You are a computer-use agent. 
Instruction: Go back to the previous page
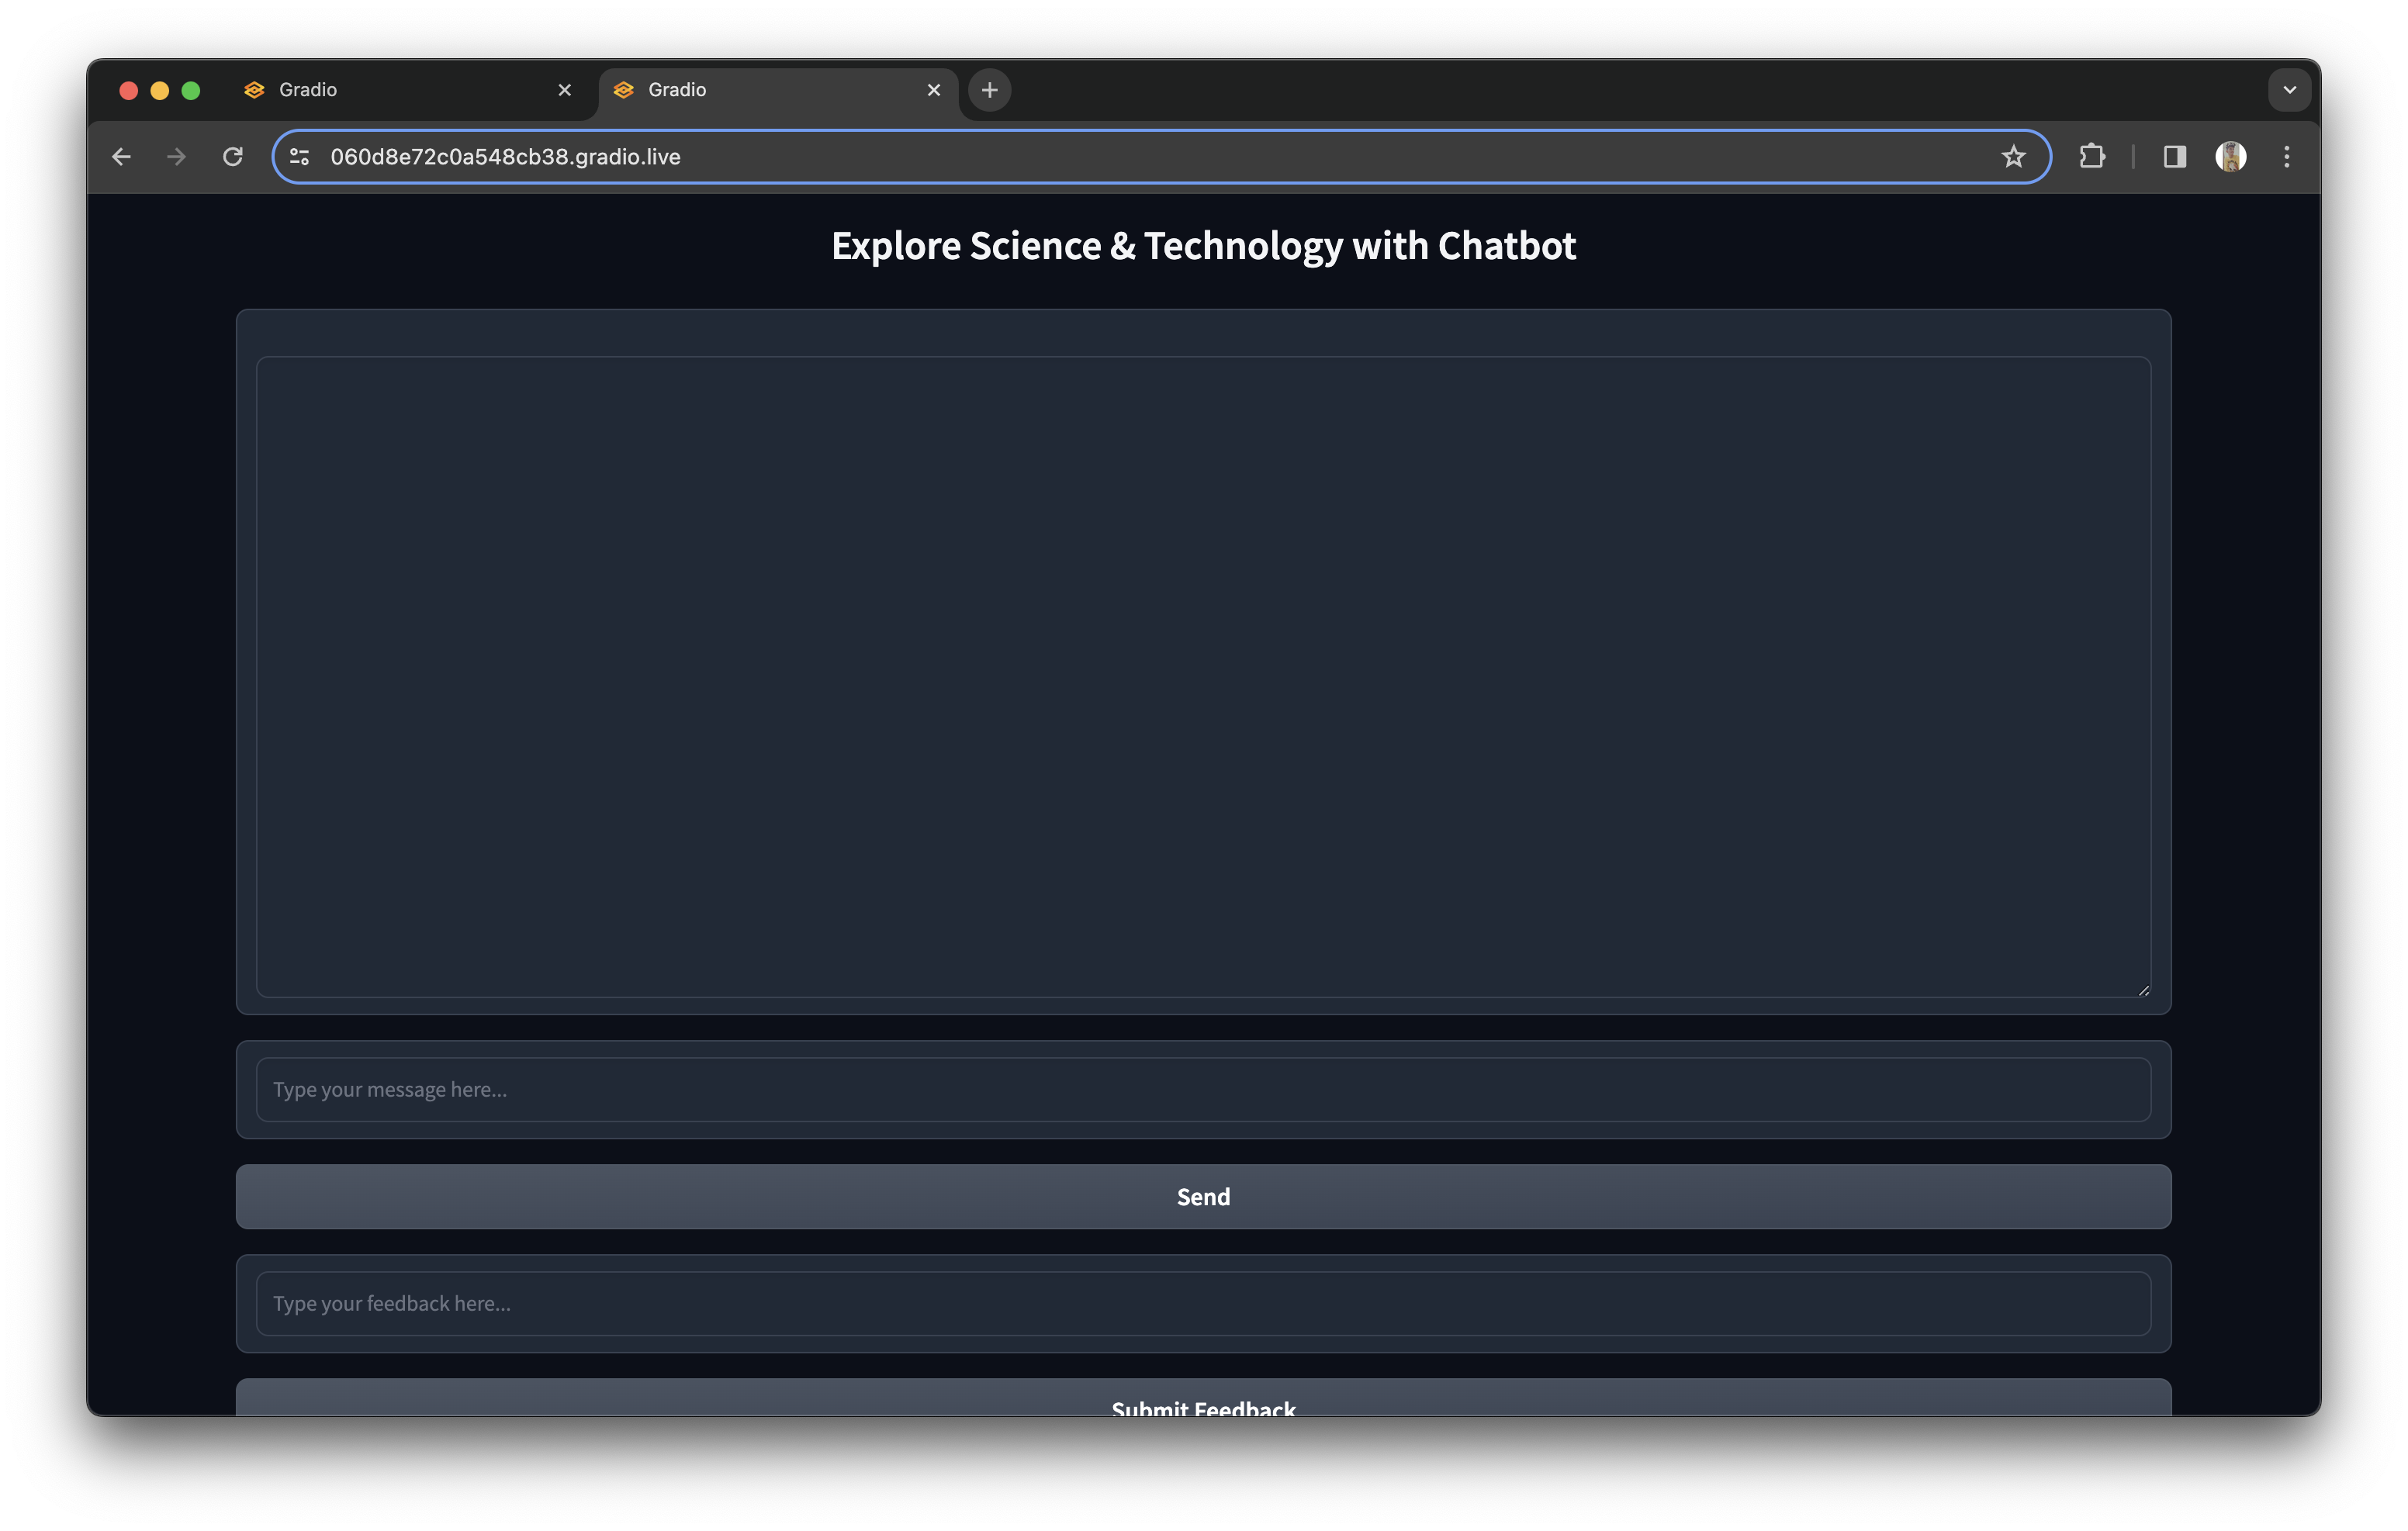tap(122, 157)
